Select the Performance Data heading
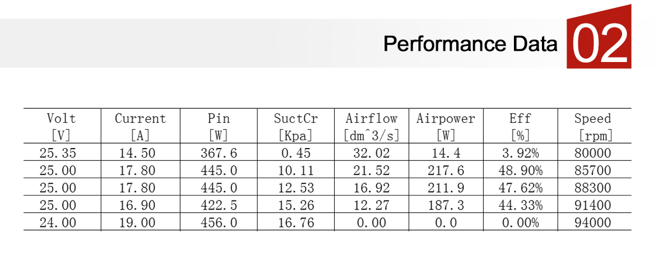 click(x=470, y=44)
